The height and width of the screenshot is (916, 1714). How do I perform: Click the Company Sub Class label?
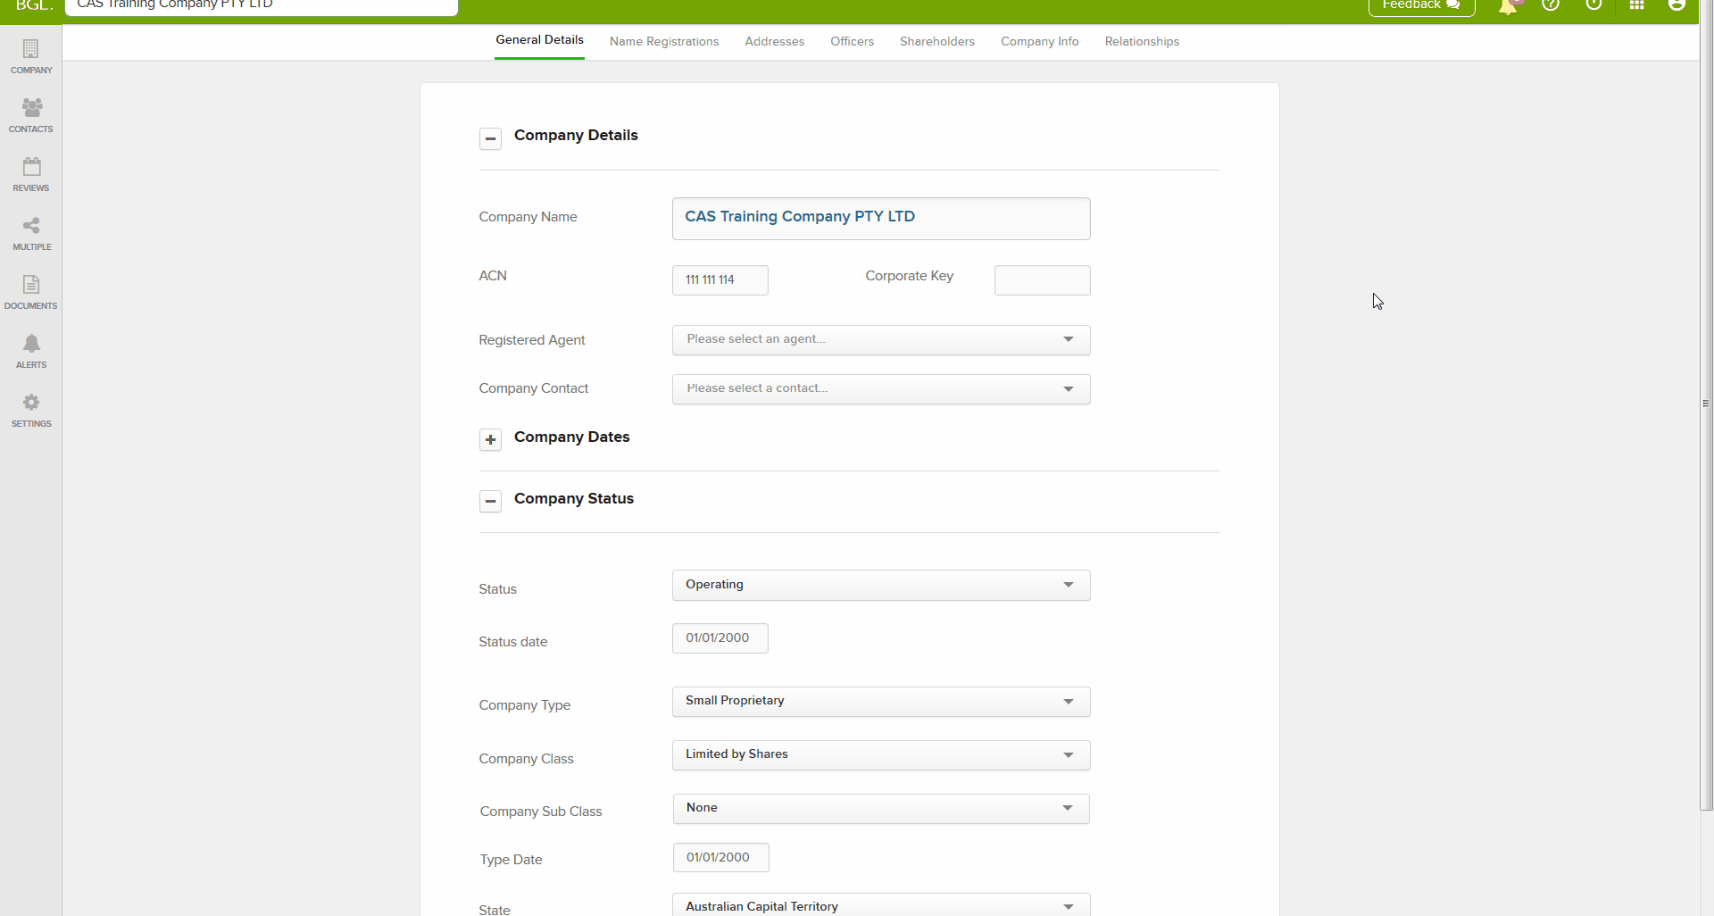tap(541, 812)
